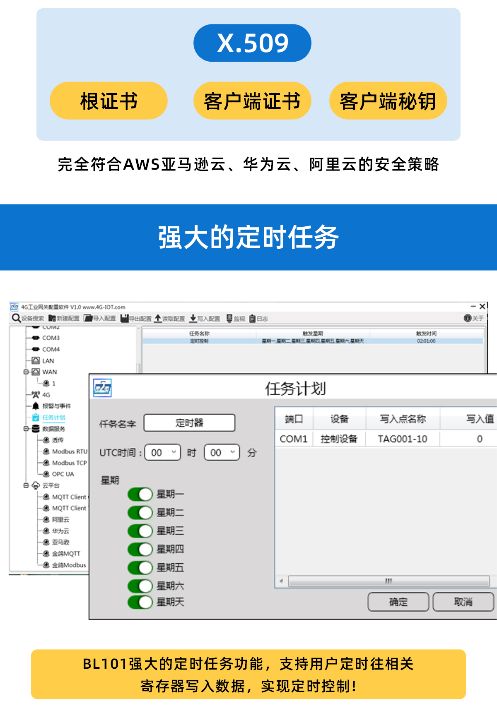Open the UTC minute dropdown
Viewport: 497px width, 713px height.
click(222, 452)
